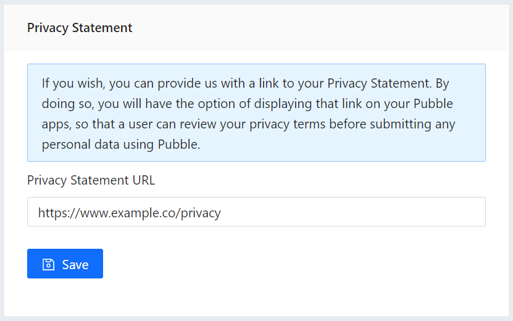Click the Privacy Statement card heading
Image resolution: width=513 pixels, height=321 pixels.
tap(80, 28)
